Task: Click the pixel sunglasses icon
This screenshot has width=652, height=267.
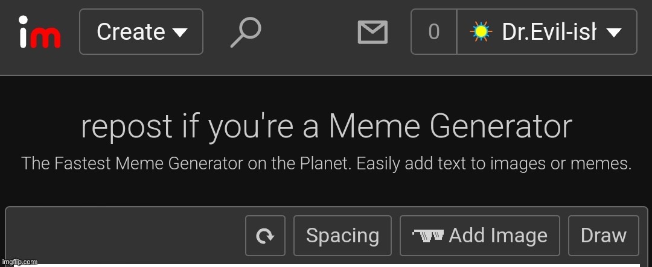Action: 428,236
